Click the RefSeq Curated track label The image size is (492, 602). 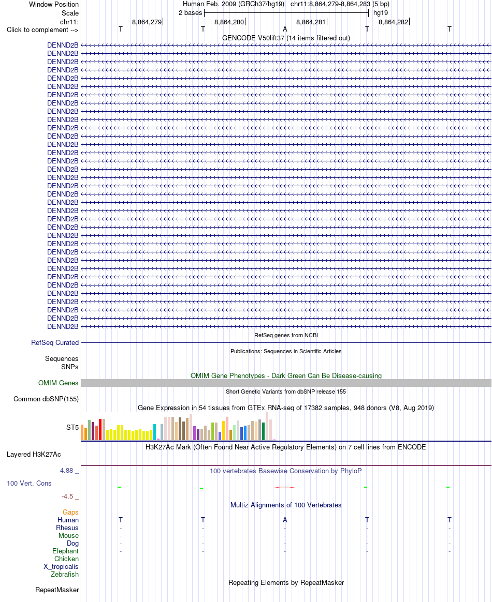[x=55, y=342]
